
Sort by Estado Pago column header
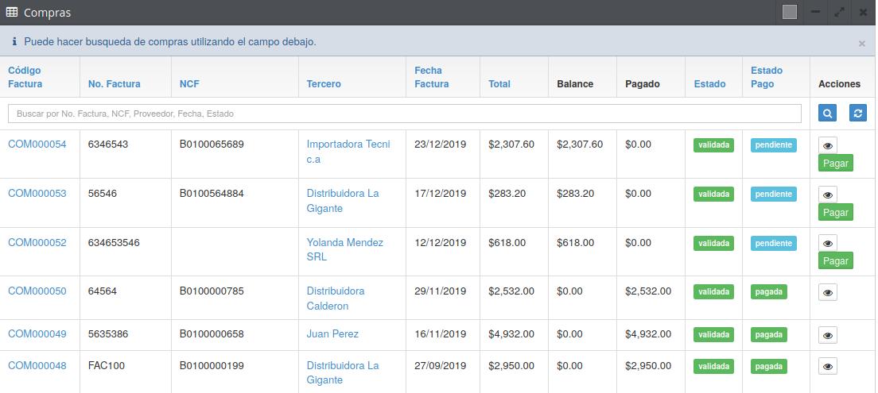766,77
